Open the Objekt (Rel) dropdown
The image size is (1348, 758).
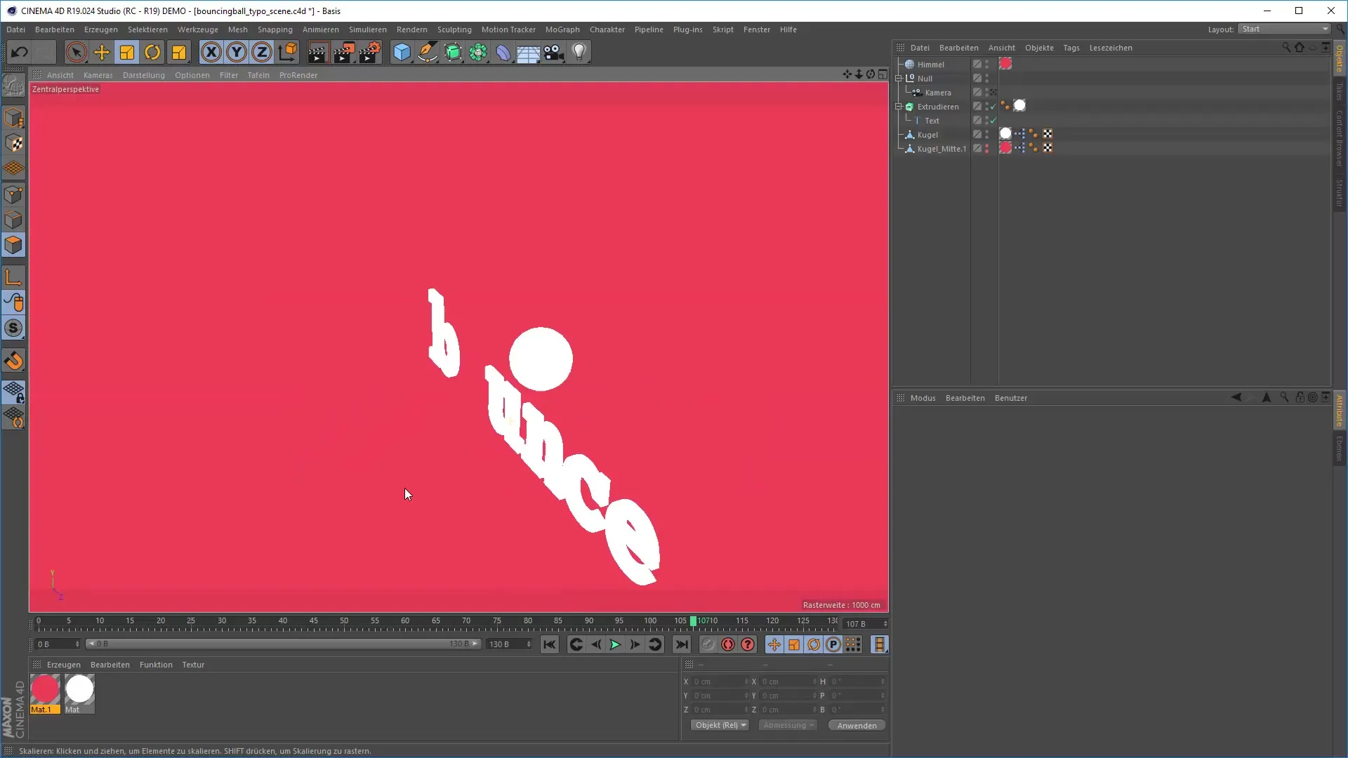(x=720, y=725)
